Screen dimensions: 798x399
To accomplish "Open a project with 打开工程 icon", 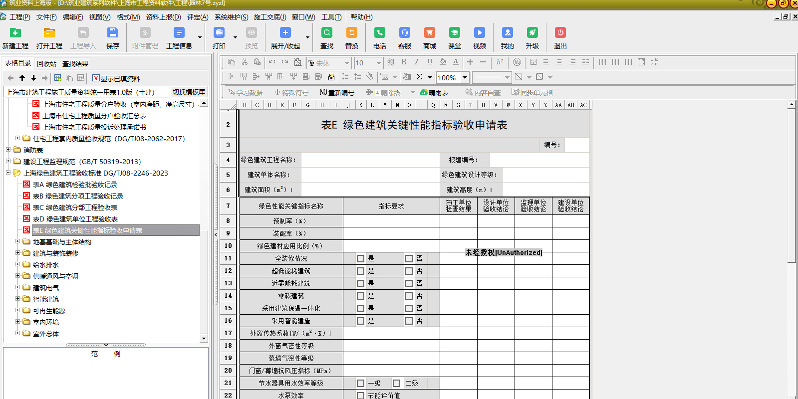I will coord(49,33).
